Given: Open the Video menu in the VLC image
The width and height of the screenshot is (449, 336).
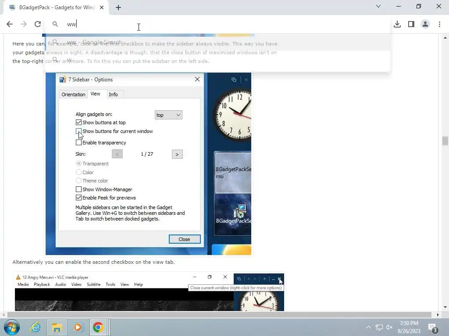Looking at the screenshot, I should pos(76,284).
